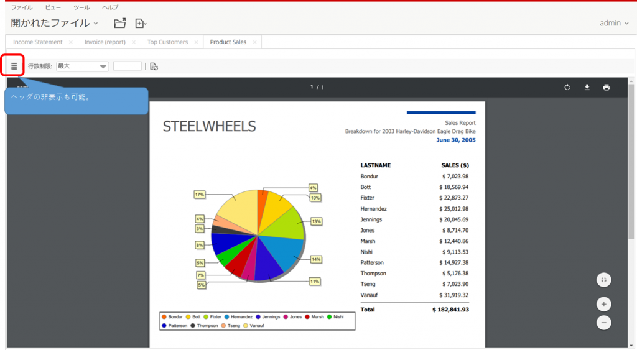Zoom out of the report
The image size is (637, 350).
(603, 323)
